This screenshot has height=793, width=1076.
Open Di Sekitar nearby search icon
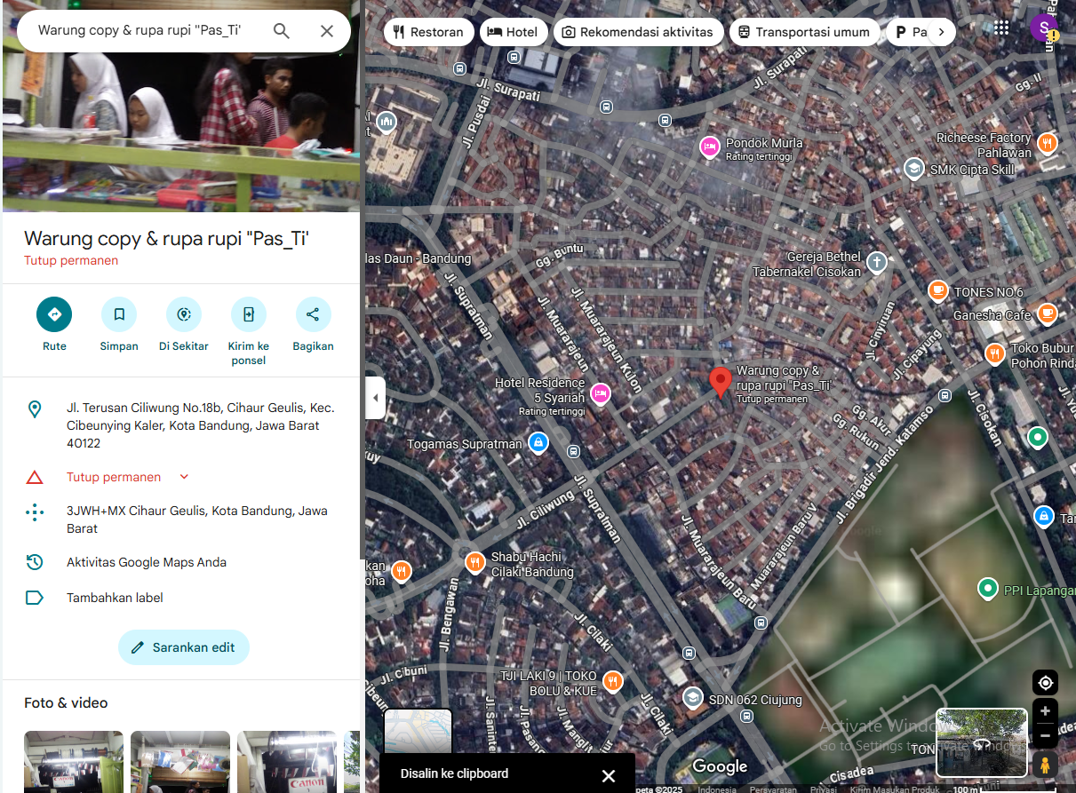184,314
